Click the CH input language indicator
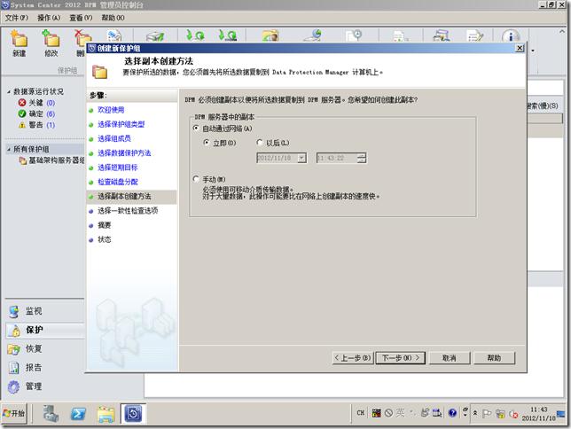This screenshot has height=429, width=571. click(x=361, y=413)
